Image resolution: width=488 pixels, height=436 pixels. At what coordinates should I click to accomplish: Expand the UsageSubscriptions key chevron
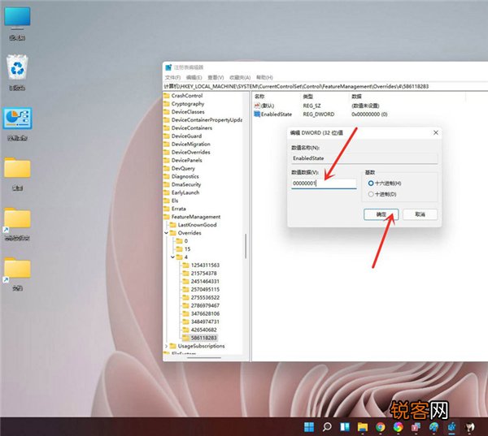coord(167,346)
